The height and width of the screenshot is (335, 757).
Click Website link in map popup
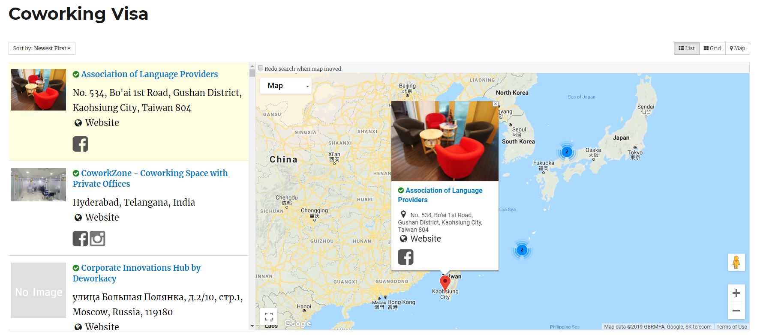[x=426, y=239]
